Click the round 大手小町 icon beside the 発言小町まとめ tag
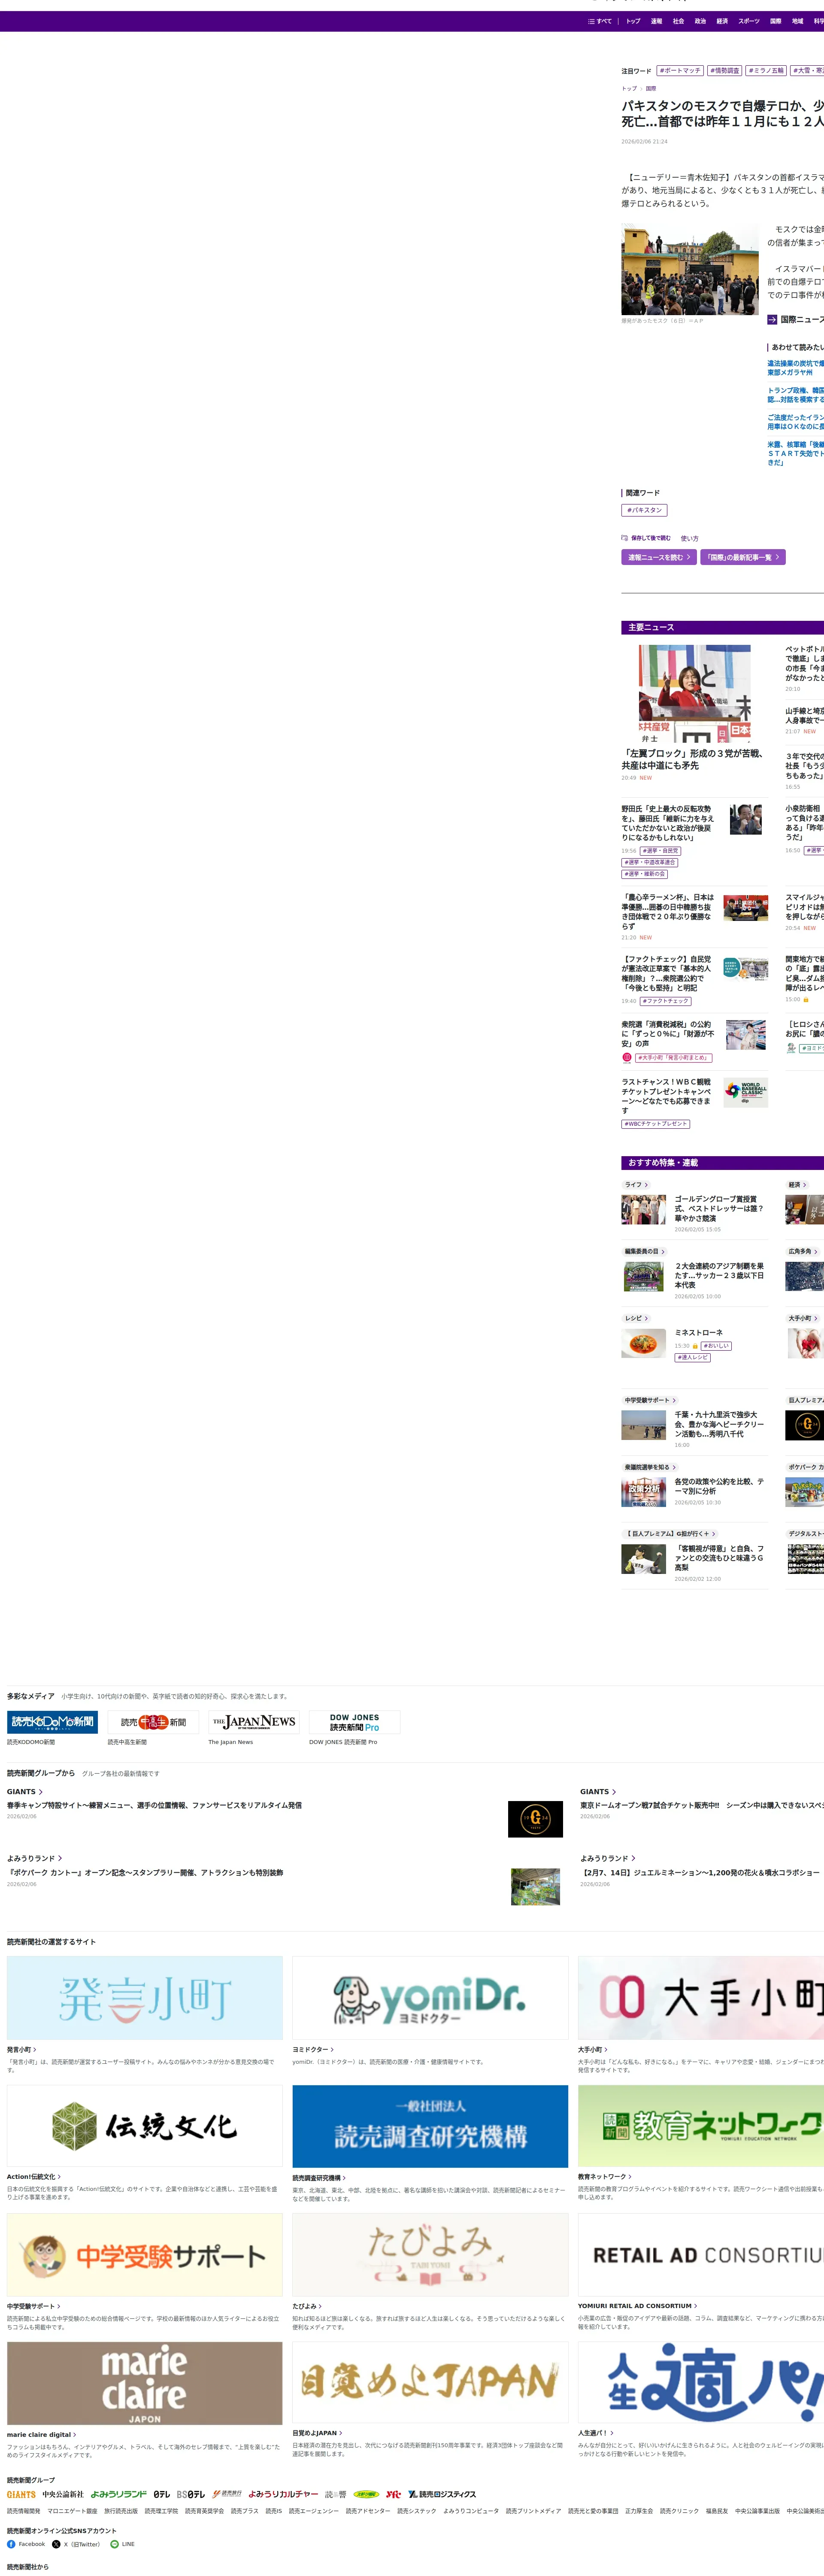Screen dimensions: 824x2576 click(627, 1057)
